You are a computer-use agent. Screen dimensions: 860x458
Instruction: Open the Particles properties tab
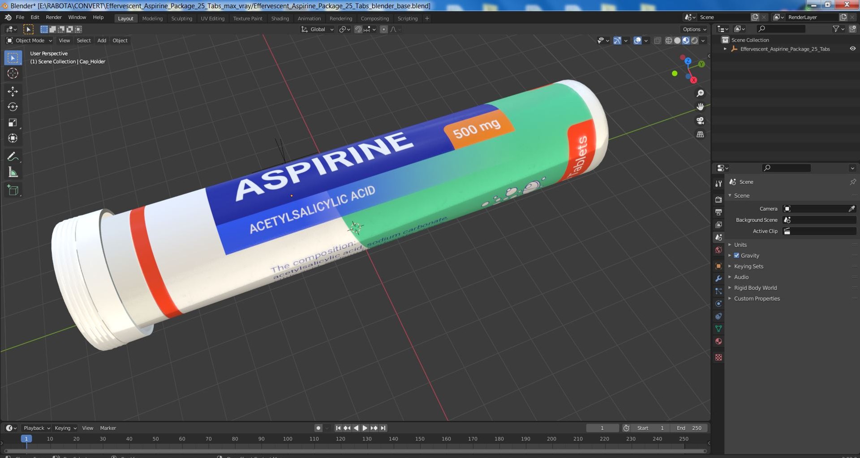[718, 291]
